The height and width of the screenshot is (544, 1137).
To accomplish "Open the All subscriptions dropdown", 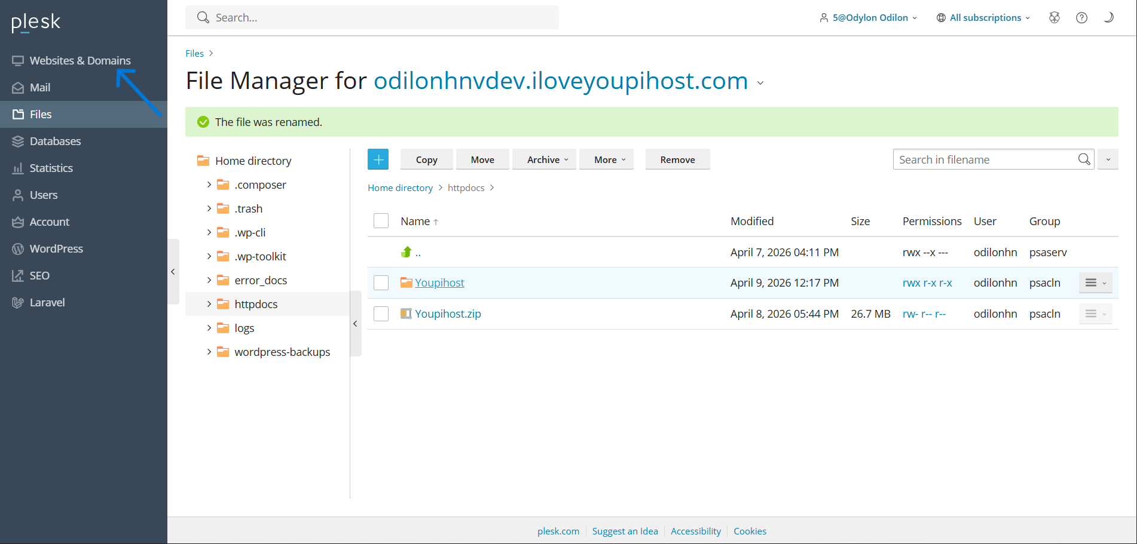I will tap(983, 17).
